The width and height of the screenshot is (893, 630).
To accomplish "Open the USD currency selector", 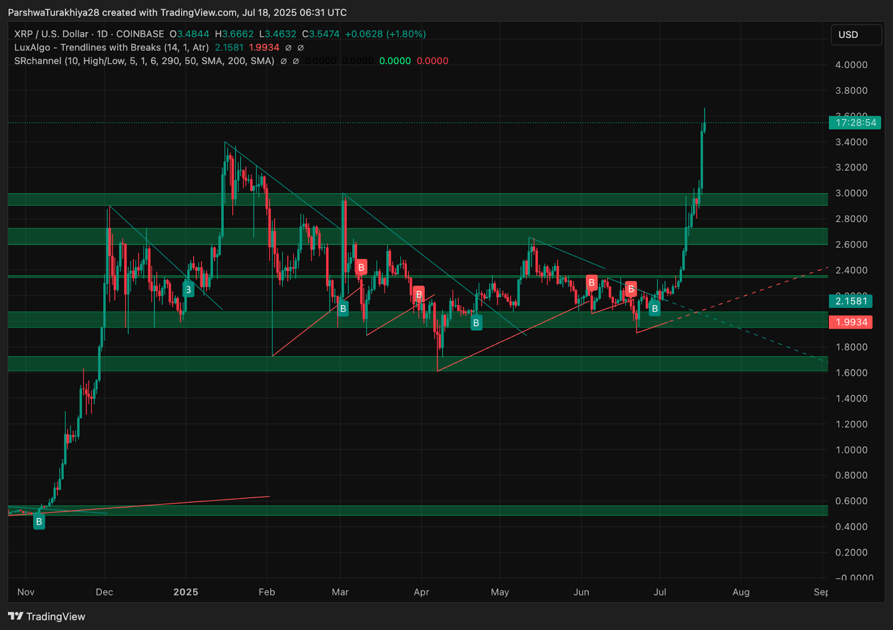I will click(856, 34).
